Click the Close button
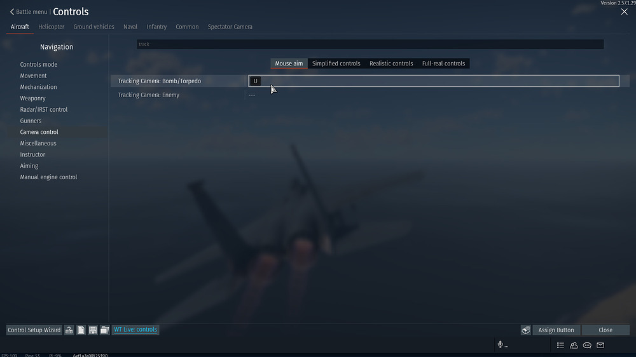The image size is (636, 357). tap(605, 330)
